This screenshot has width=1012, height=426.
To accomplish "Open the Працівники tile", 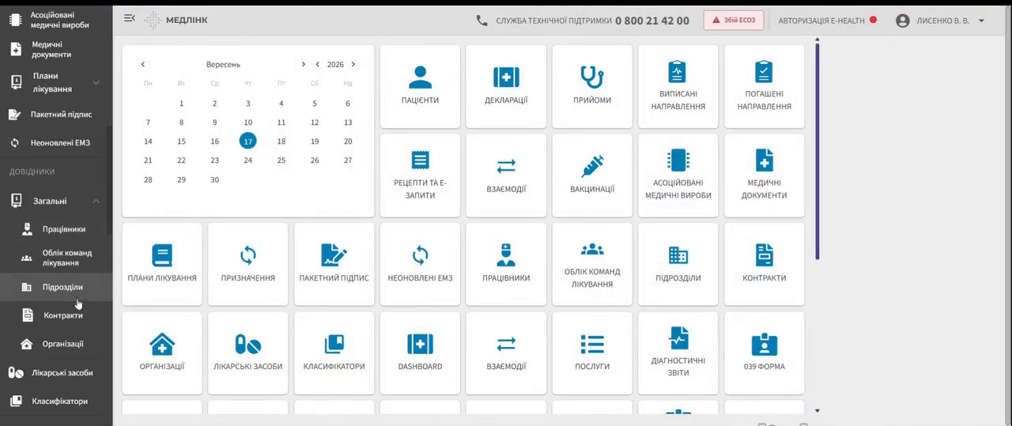I will point(506,264).
